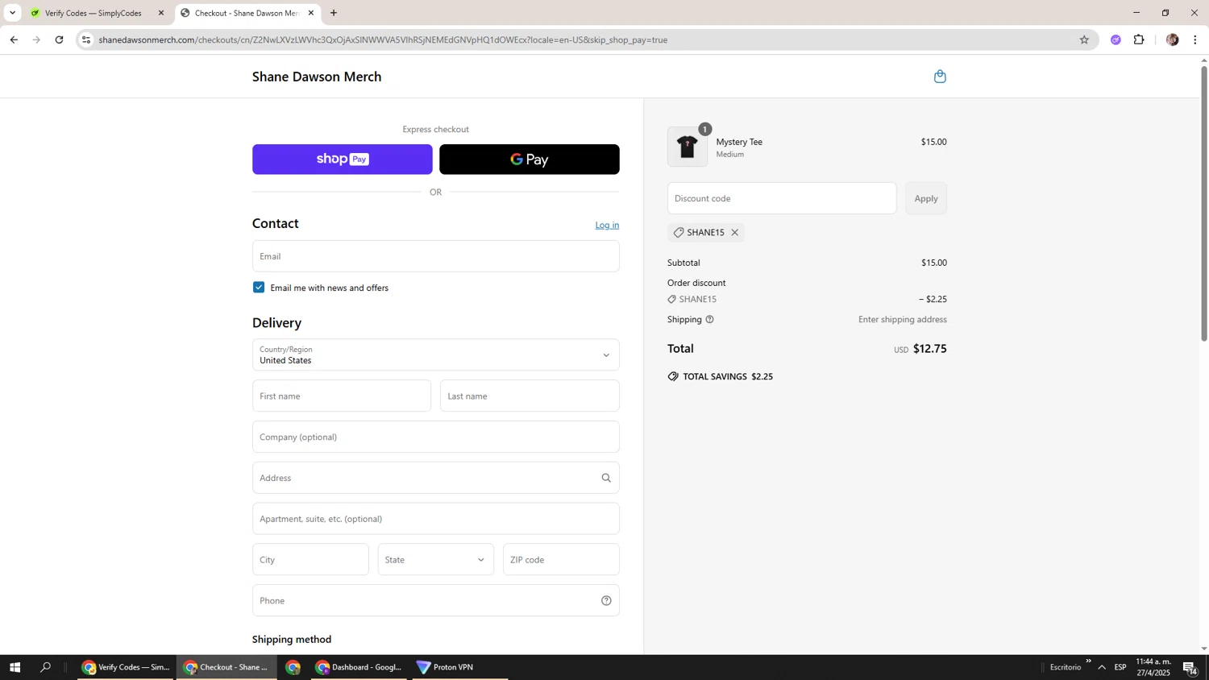Click the taskbar clock and date
Screen dimensions: 1209x680
[x=1153, y=667]
